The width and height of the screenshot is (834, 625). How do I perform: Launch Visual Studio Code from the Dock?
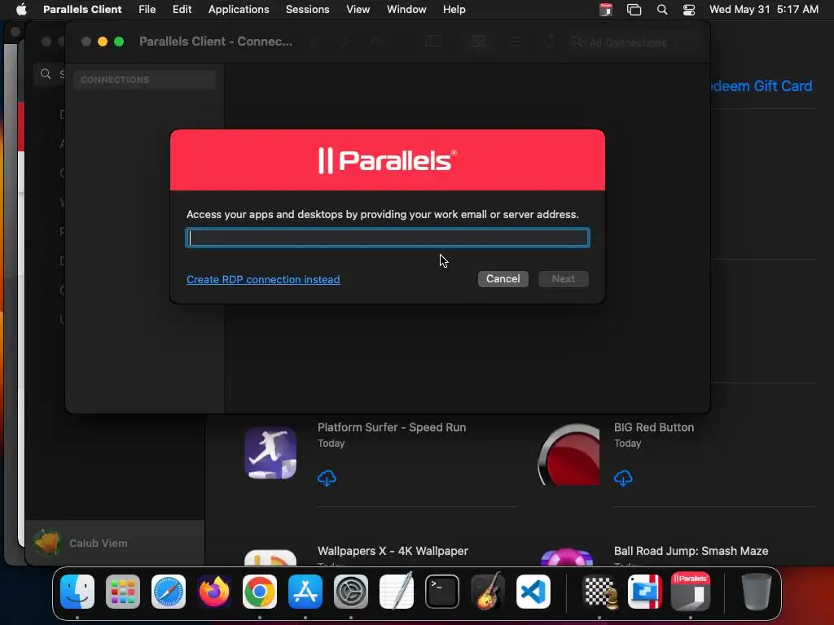(533, 592)
